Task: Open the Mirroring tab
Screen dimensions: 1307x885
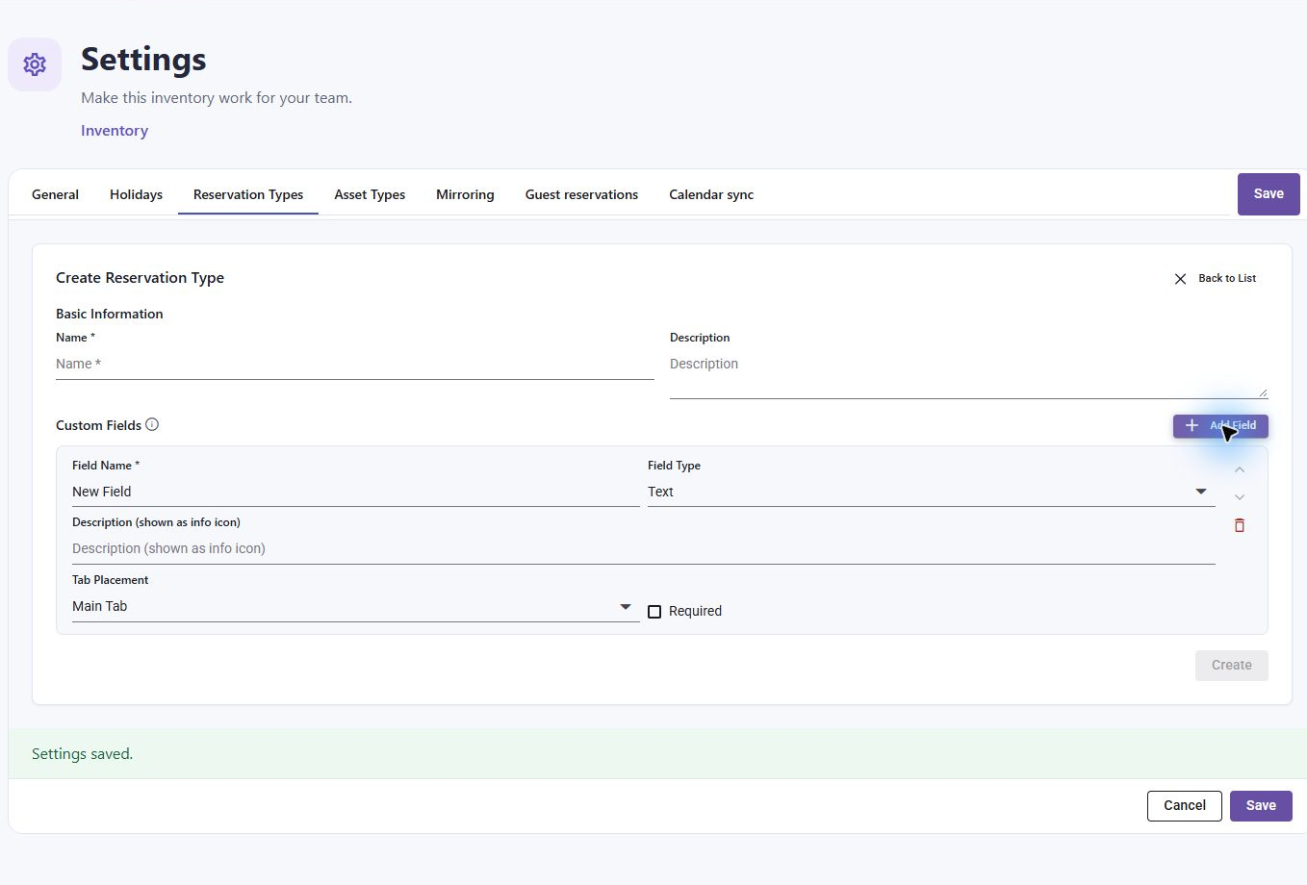Action: click(465, 194)
